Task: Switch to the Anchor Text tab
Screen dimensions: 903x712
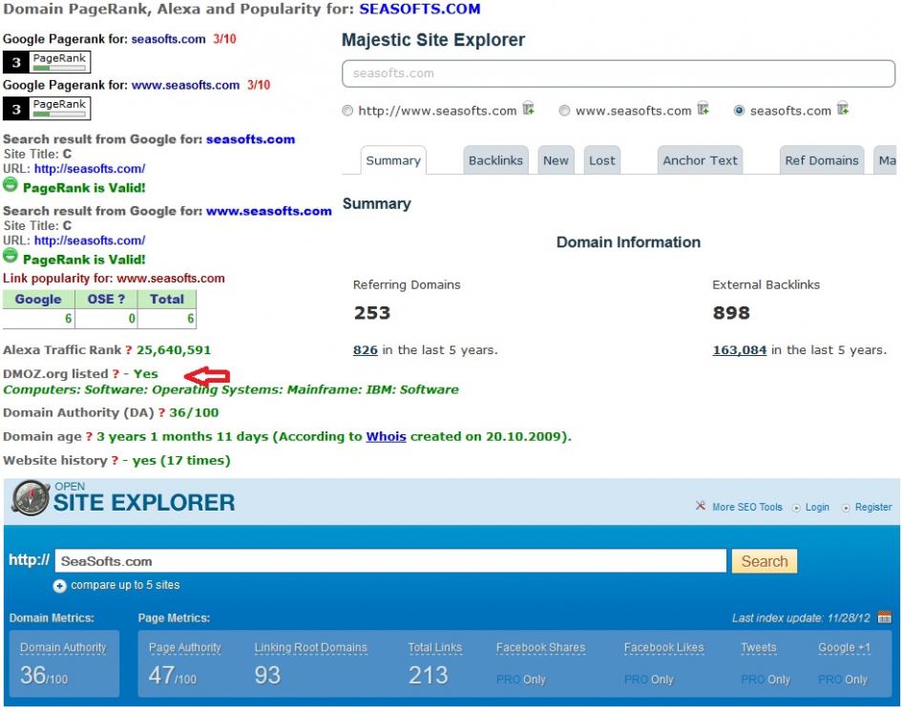Action: pyautogui.click(x=700, y=160)
